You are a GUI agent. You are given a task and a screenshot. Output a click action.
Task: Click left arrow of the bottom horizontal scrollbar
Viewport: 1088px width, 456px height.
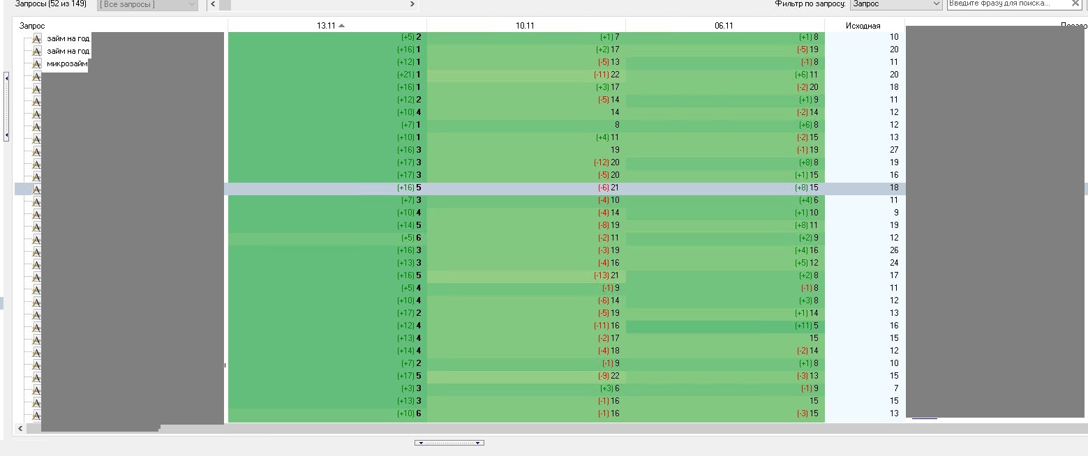pos(20,428)
